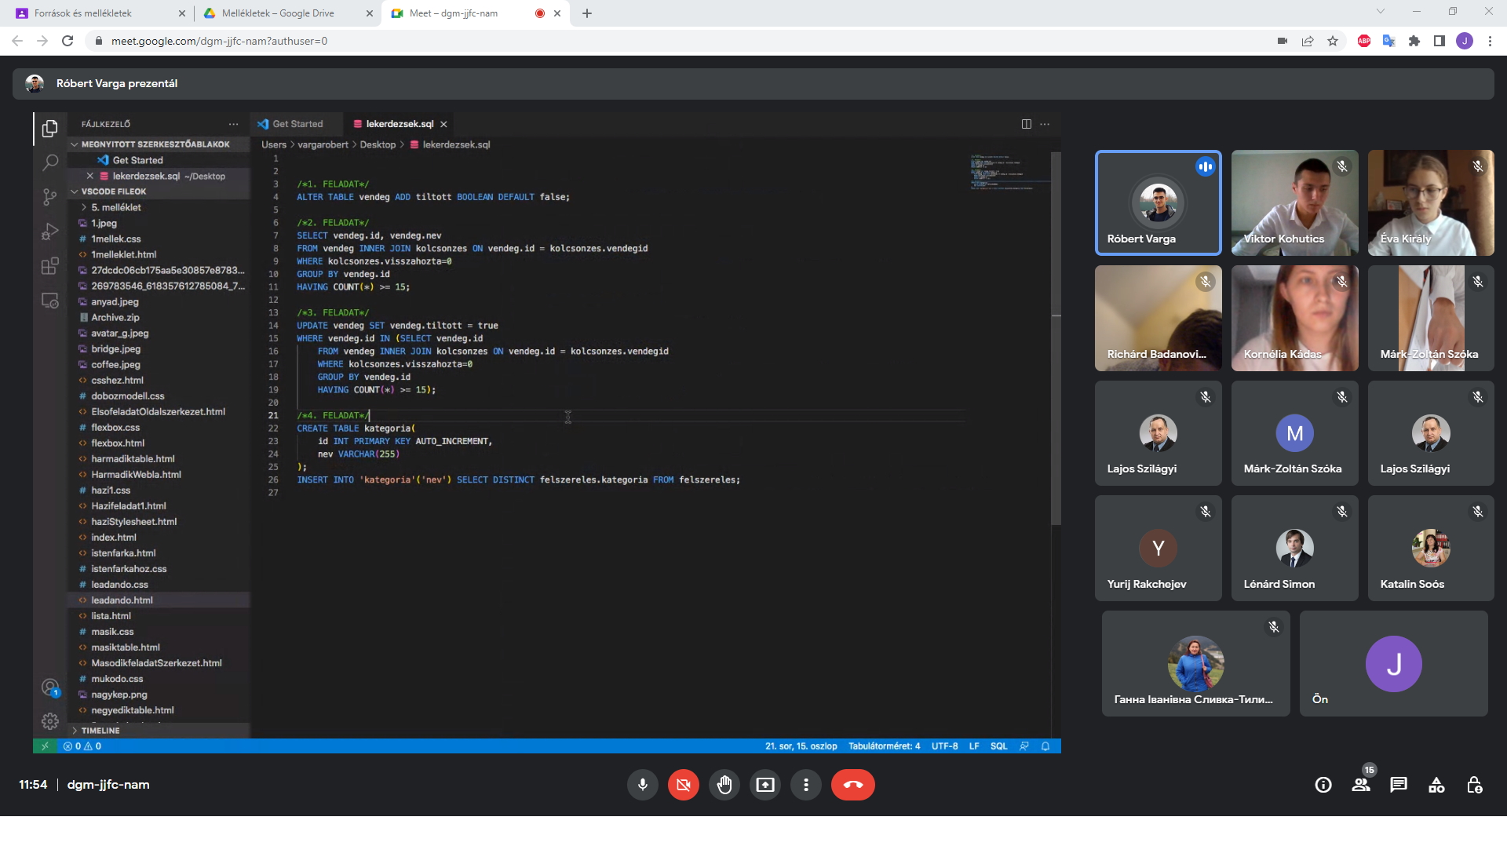The image size is (1507, 846).
Task: Open the three-dot more options menu
Action: coord(806,785)
